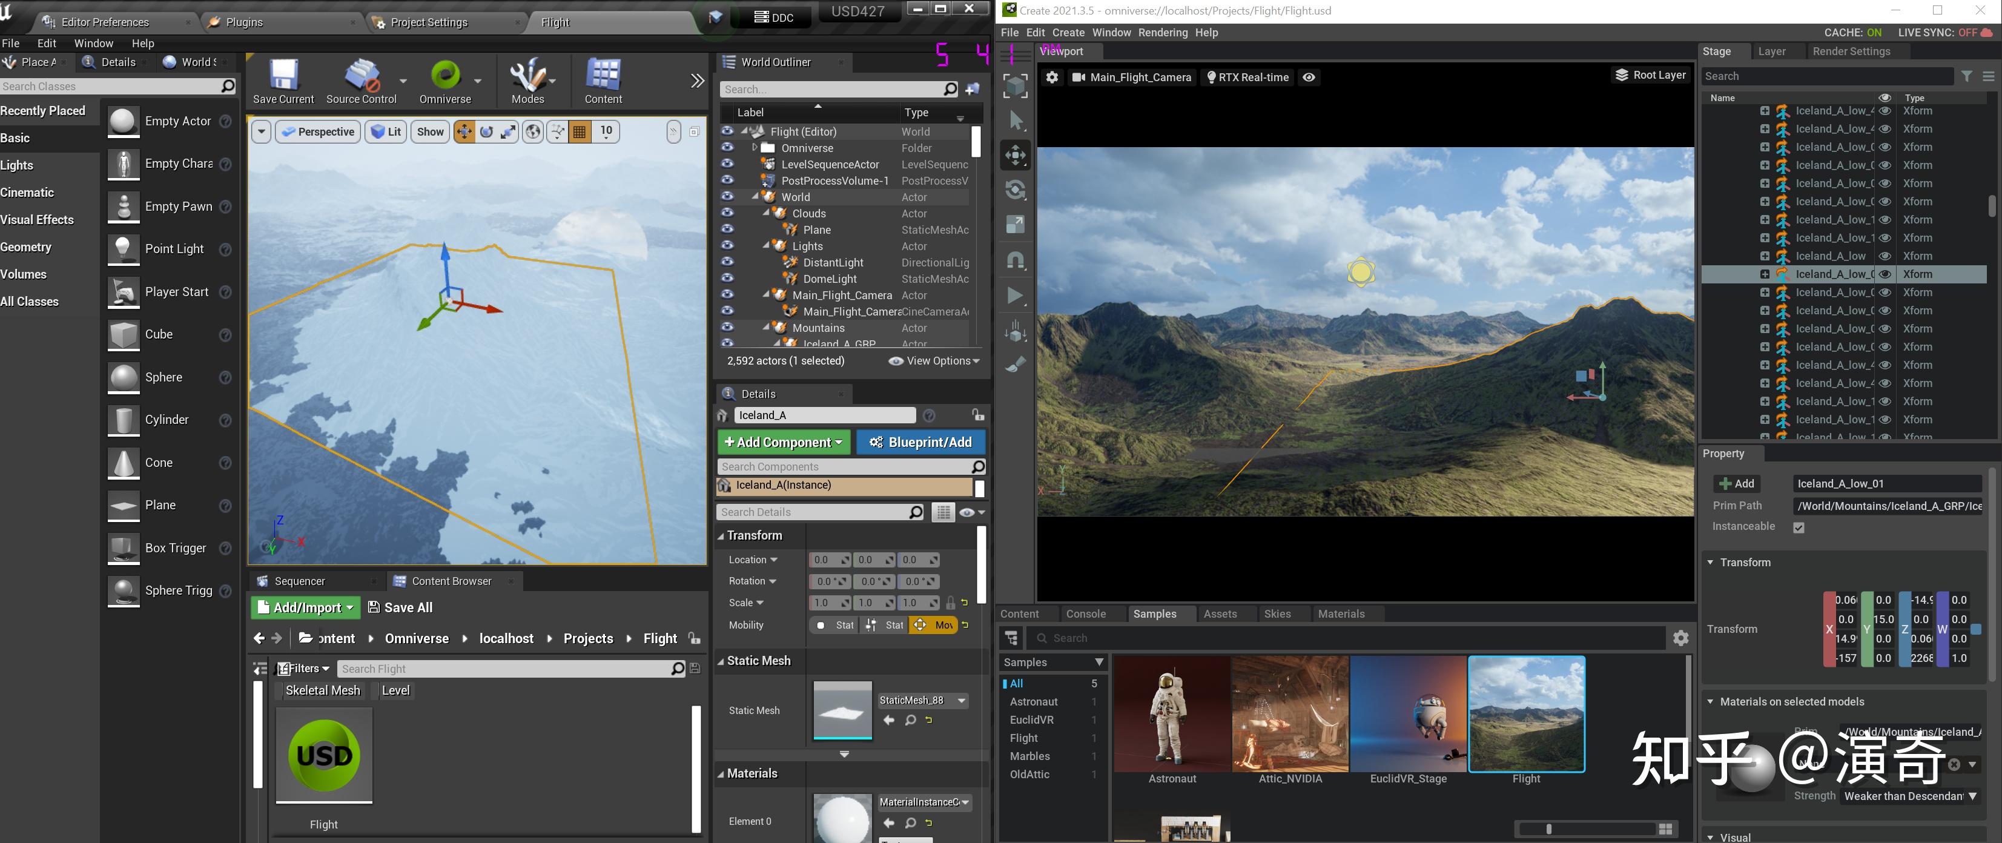The width and height of the screenshot is (2002, 843).
Task: Open viewport settings gear icon
Action: tap(1051, 77)
